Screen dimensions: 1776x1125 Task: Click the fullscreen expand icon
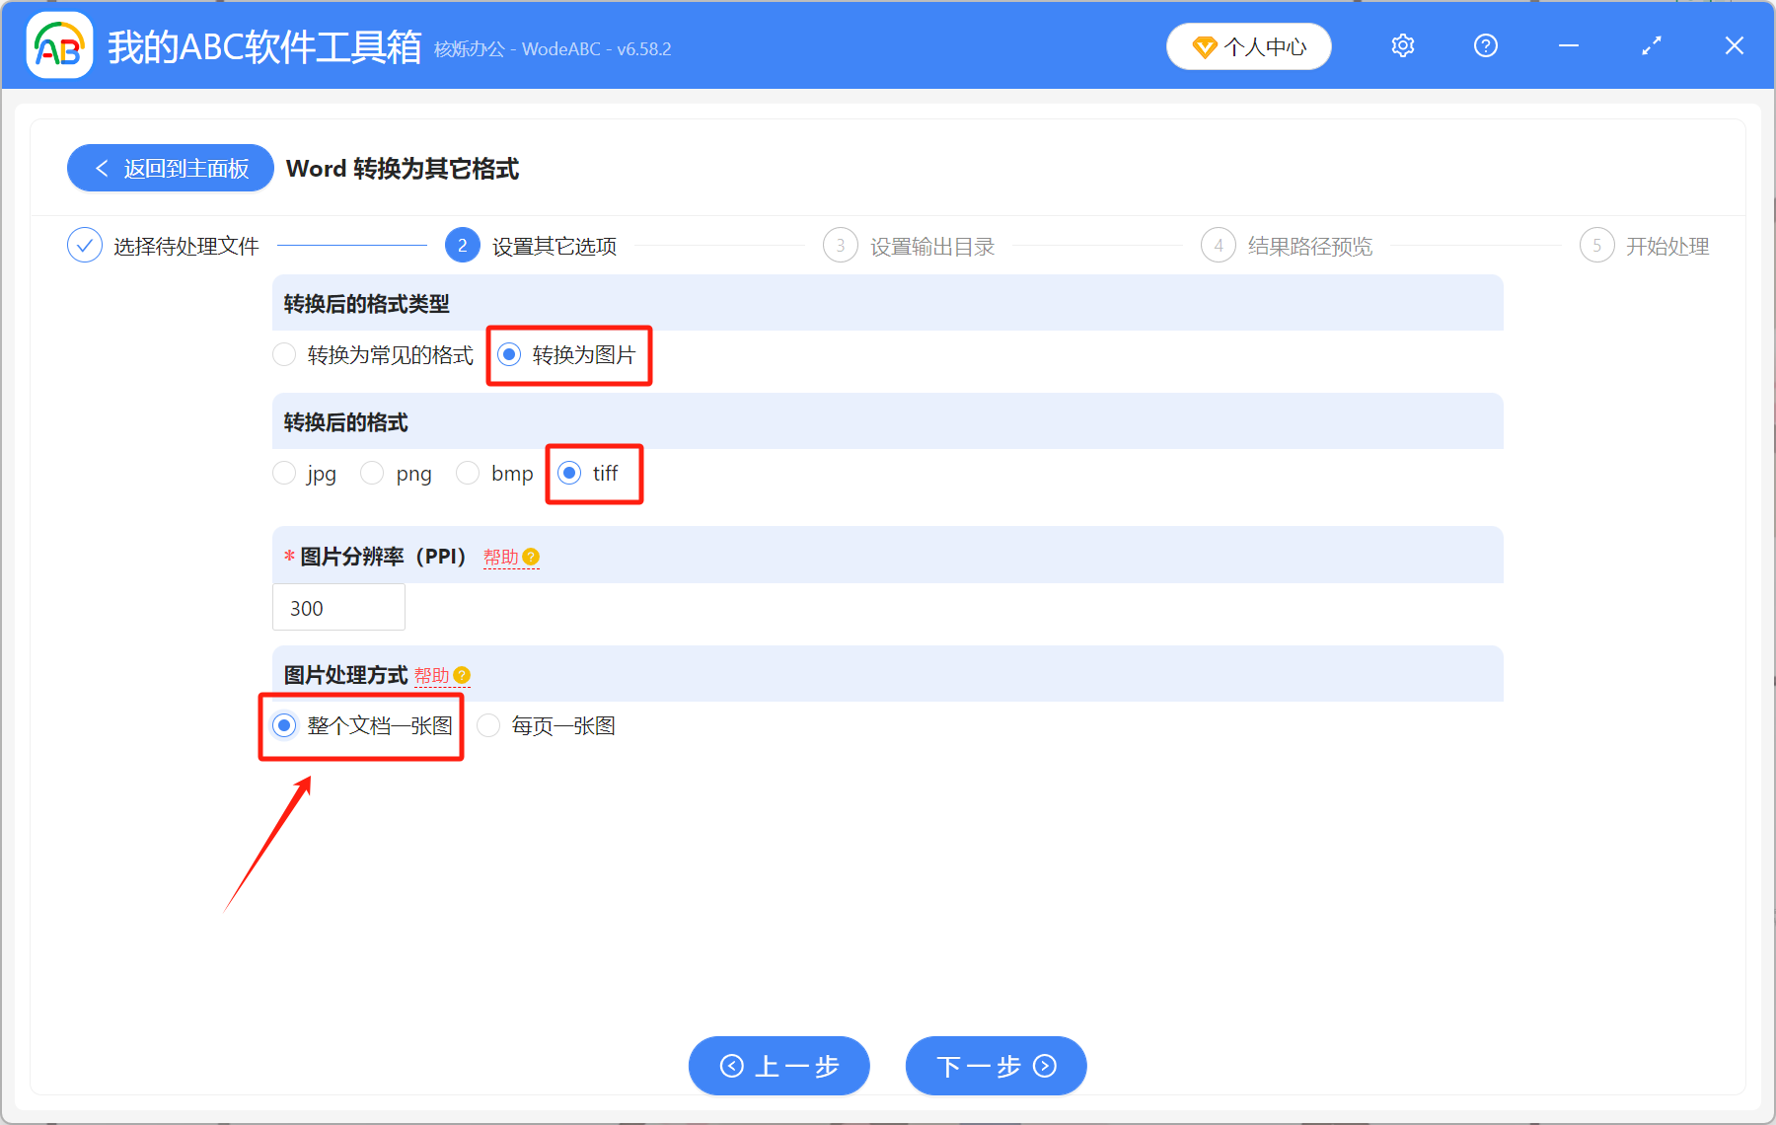click(1651, 45)
